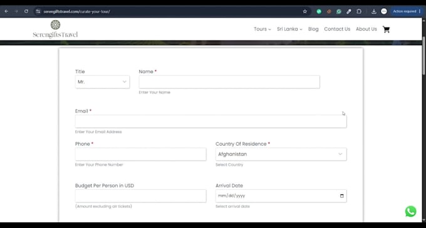Click the Arrival Date mm/dd/yyyy field
The width and height of the screenshot is (426, 228).
point(281,196)
